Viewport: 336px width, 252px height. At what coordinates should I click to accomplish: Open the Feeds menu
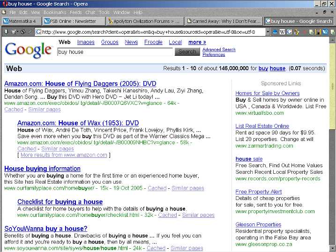(75, 12)
